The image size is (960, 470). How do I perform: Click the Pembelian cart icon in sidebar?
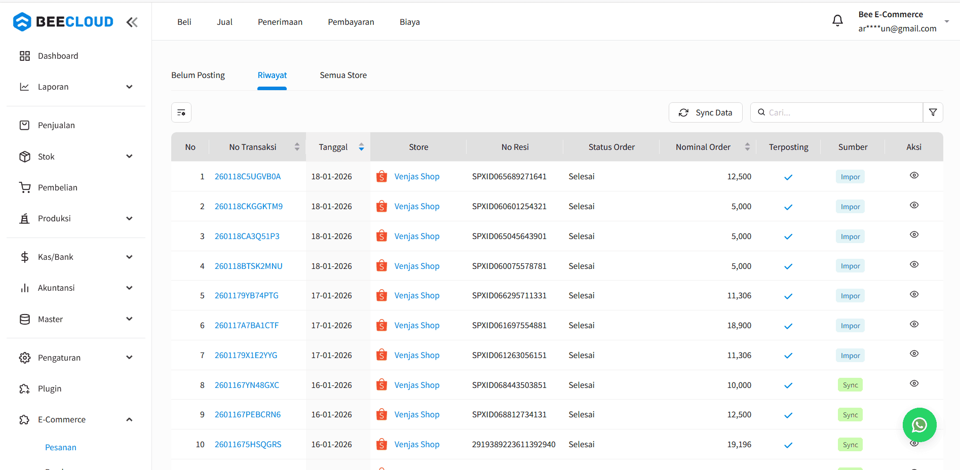click(24, 187)
